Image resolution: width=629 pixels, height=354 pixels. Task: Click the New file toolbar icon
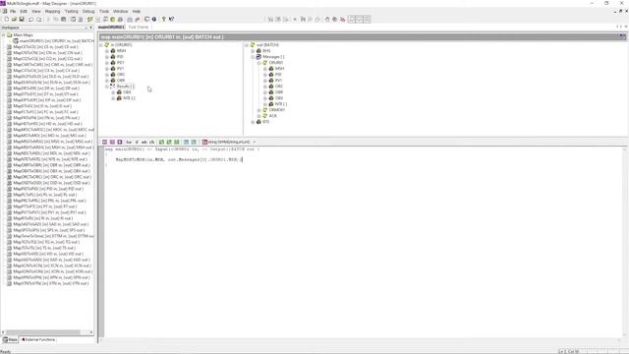(7, 20)
